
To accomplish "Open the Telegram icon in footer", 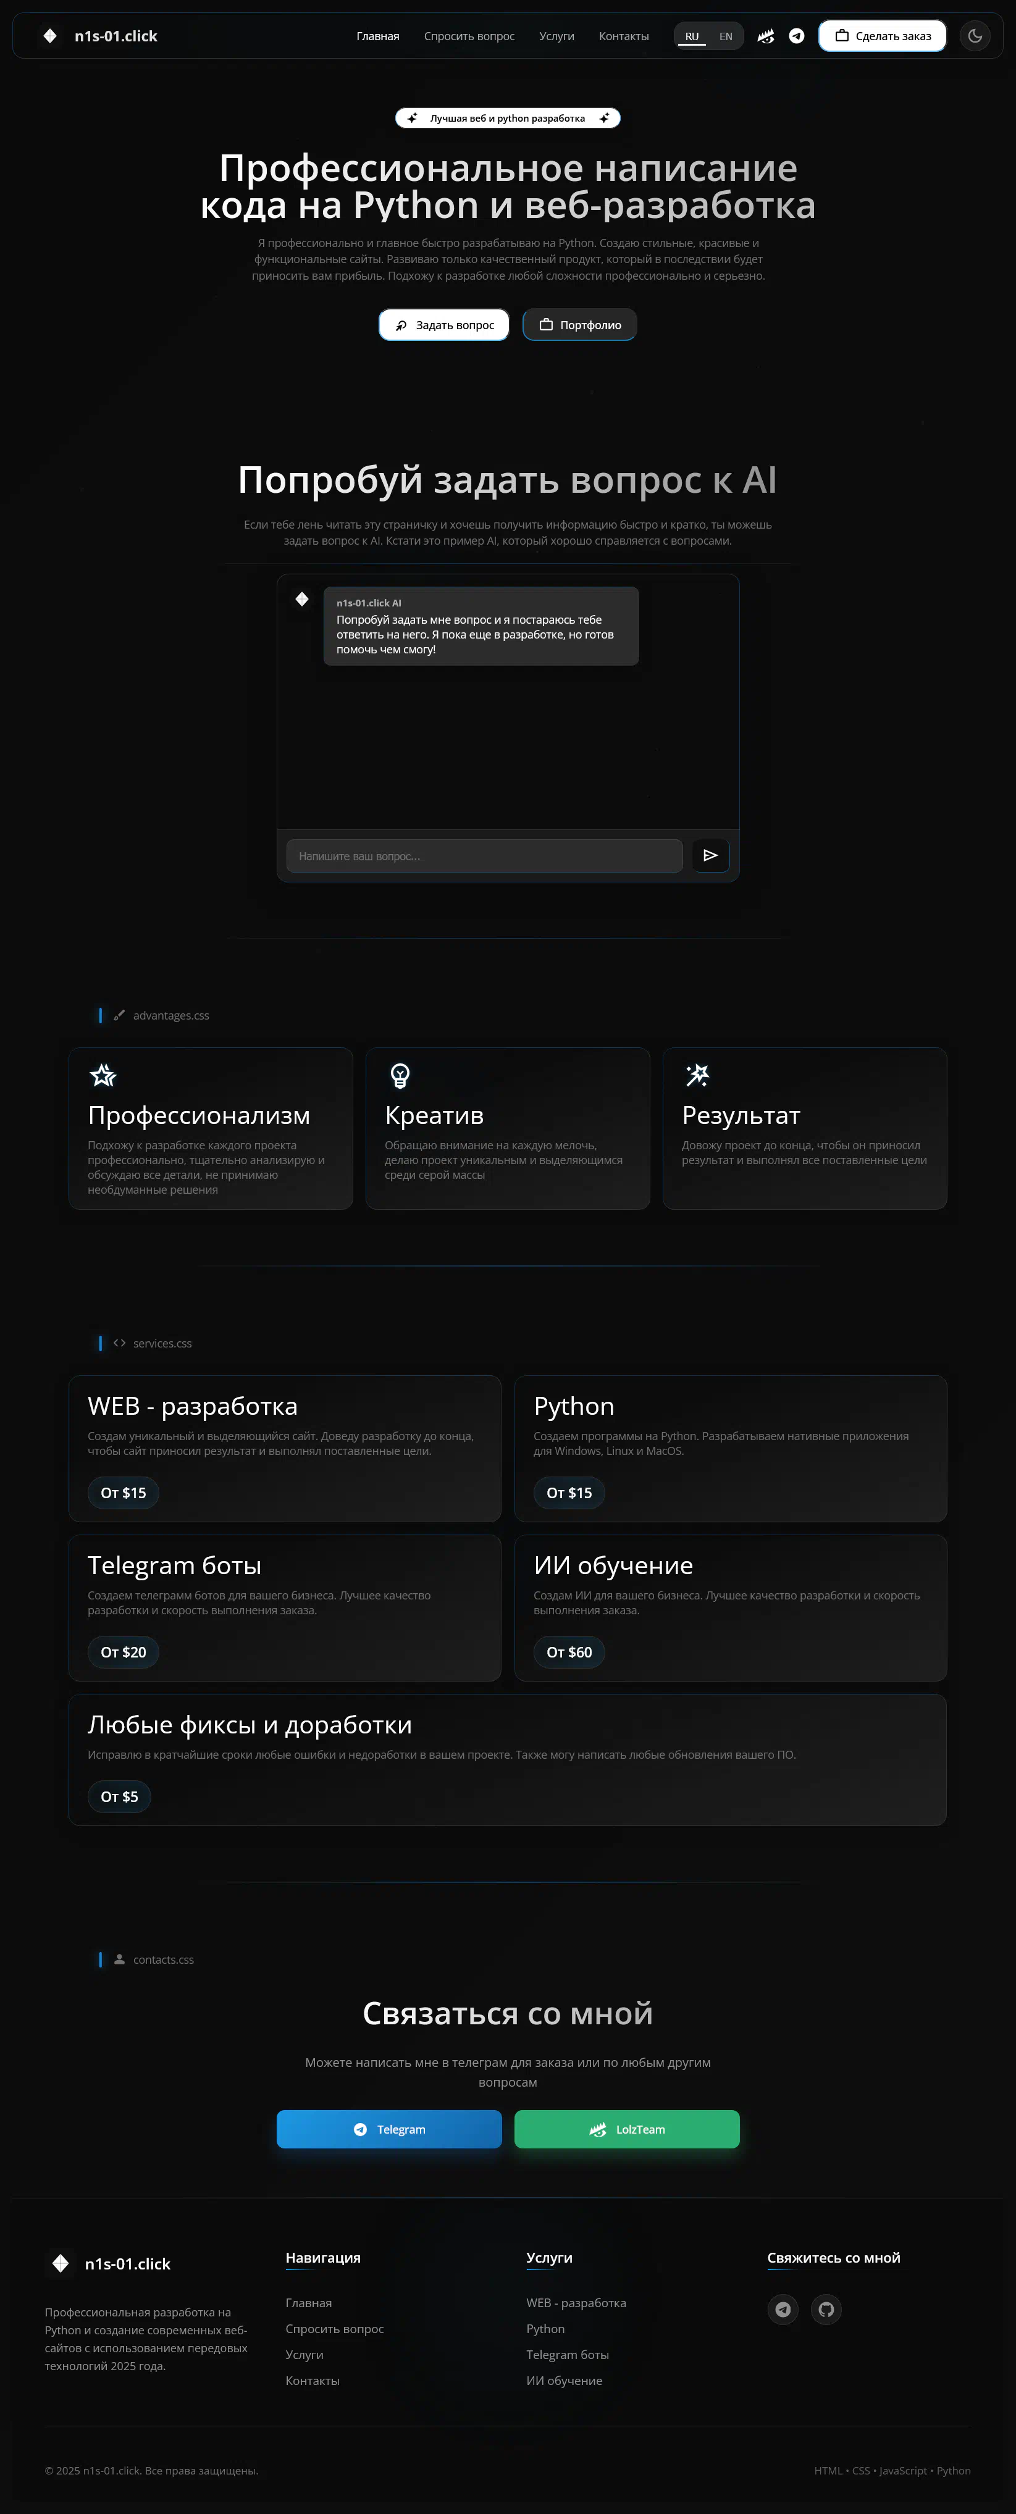I will coord(783,2309).
